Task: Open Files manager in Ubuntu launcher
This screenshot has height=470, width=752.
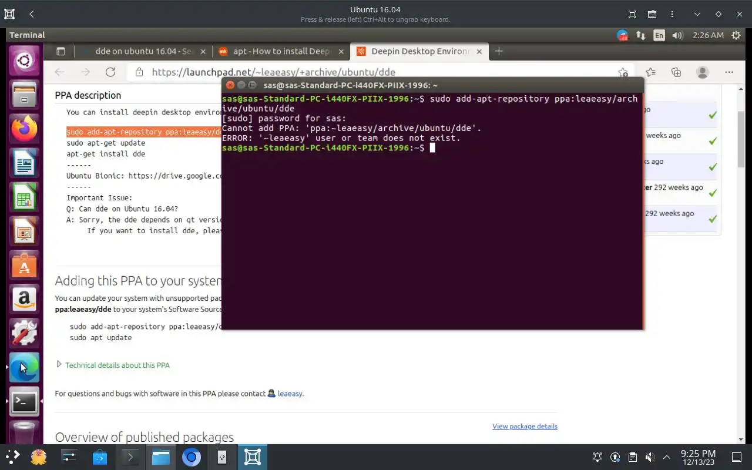Action: (x=24, y=95)
